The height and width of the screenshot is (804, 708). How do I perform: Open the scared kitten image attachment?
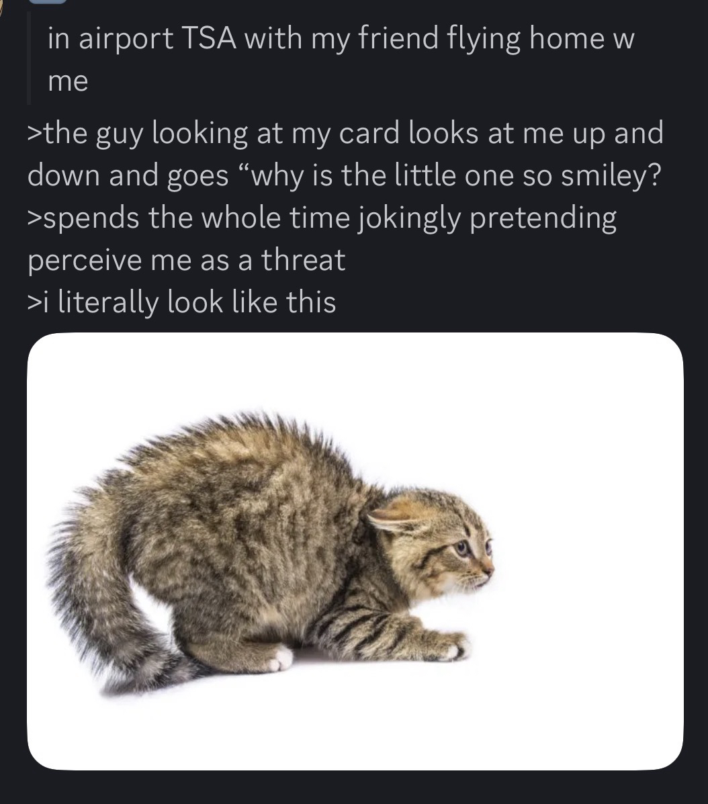355,551
